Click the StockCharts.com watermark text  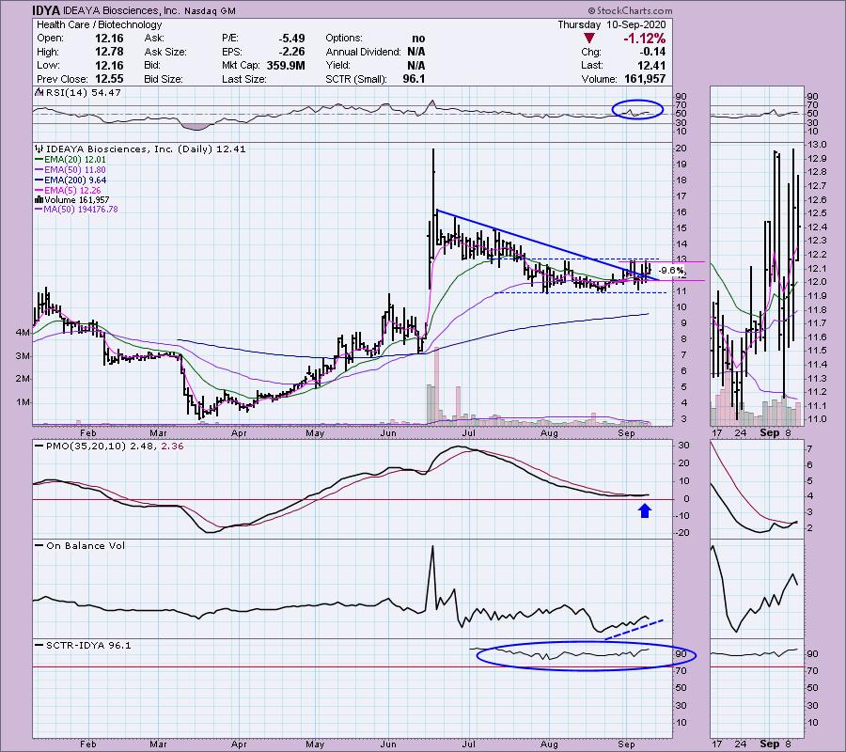tap(630, 10)
